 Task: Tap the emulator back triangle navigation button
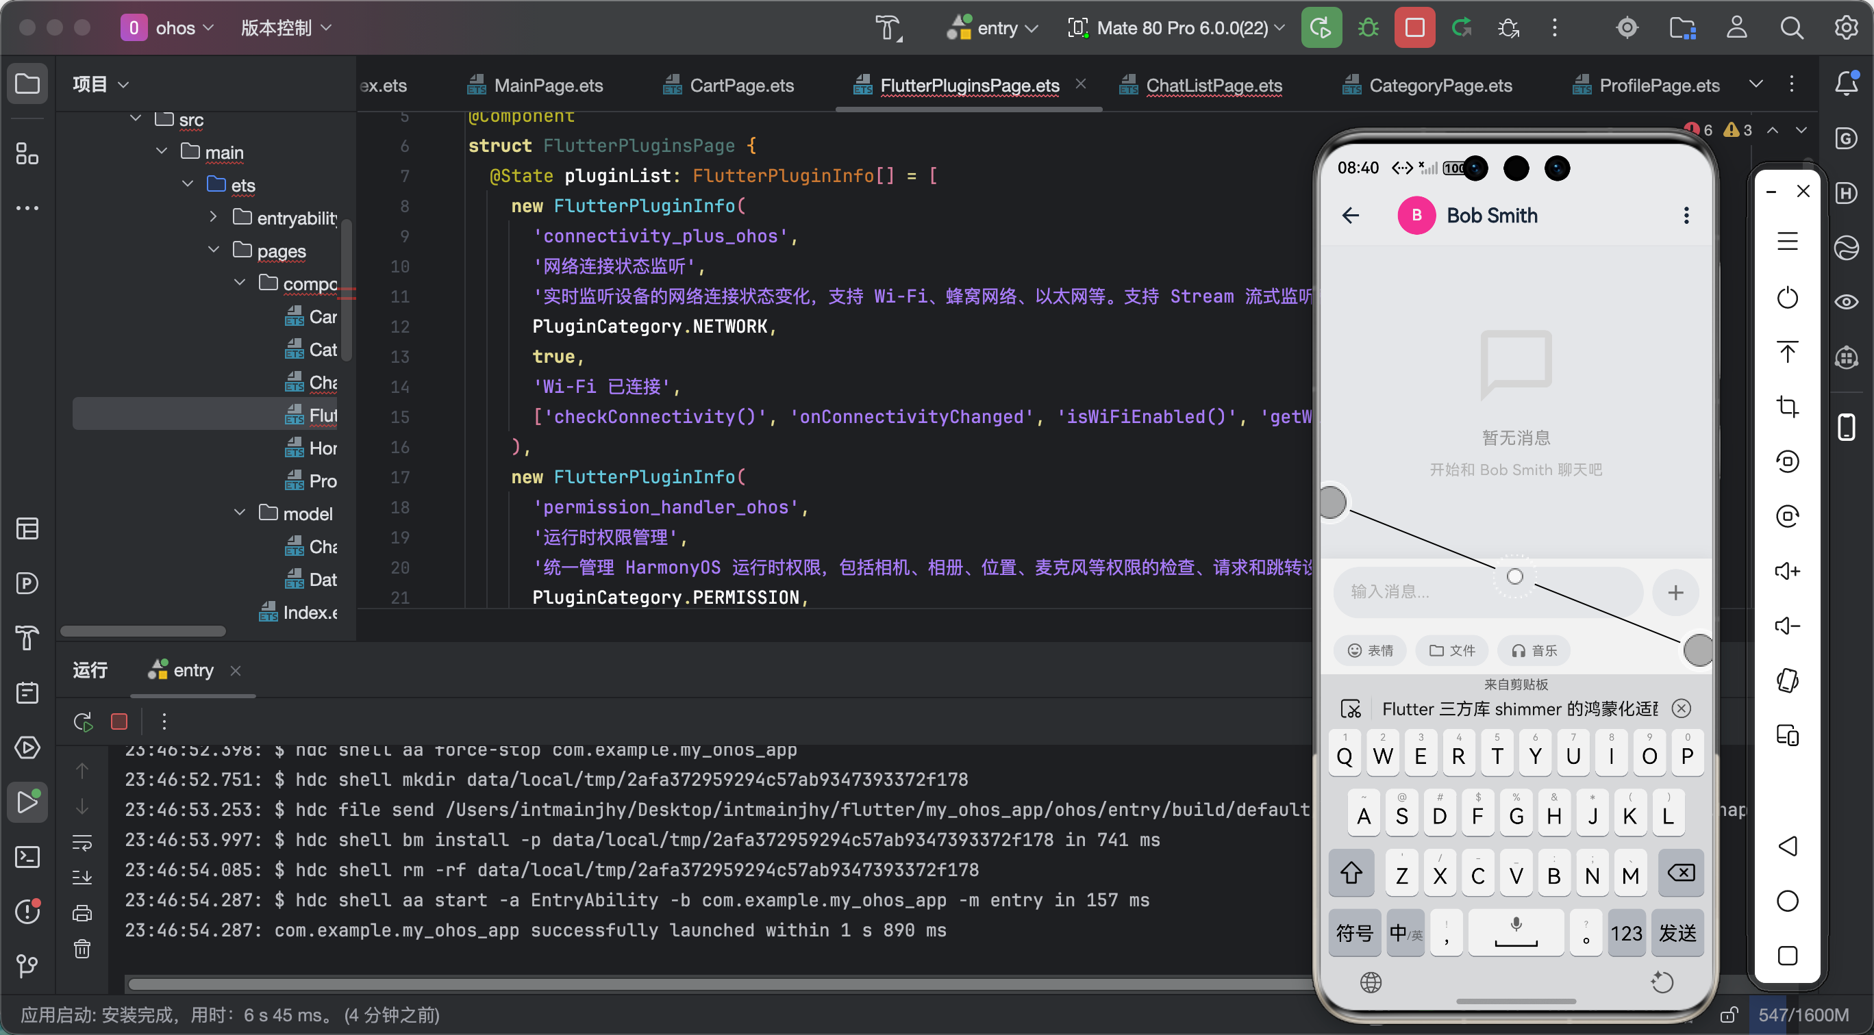1787,846
